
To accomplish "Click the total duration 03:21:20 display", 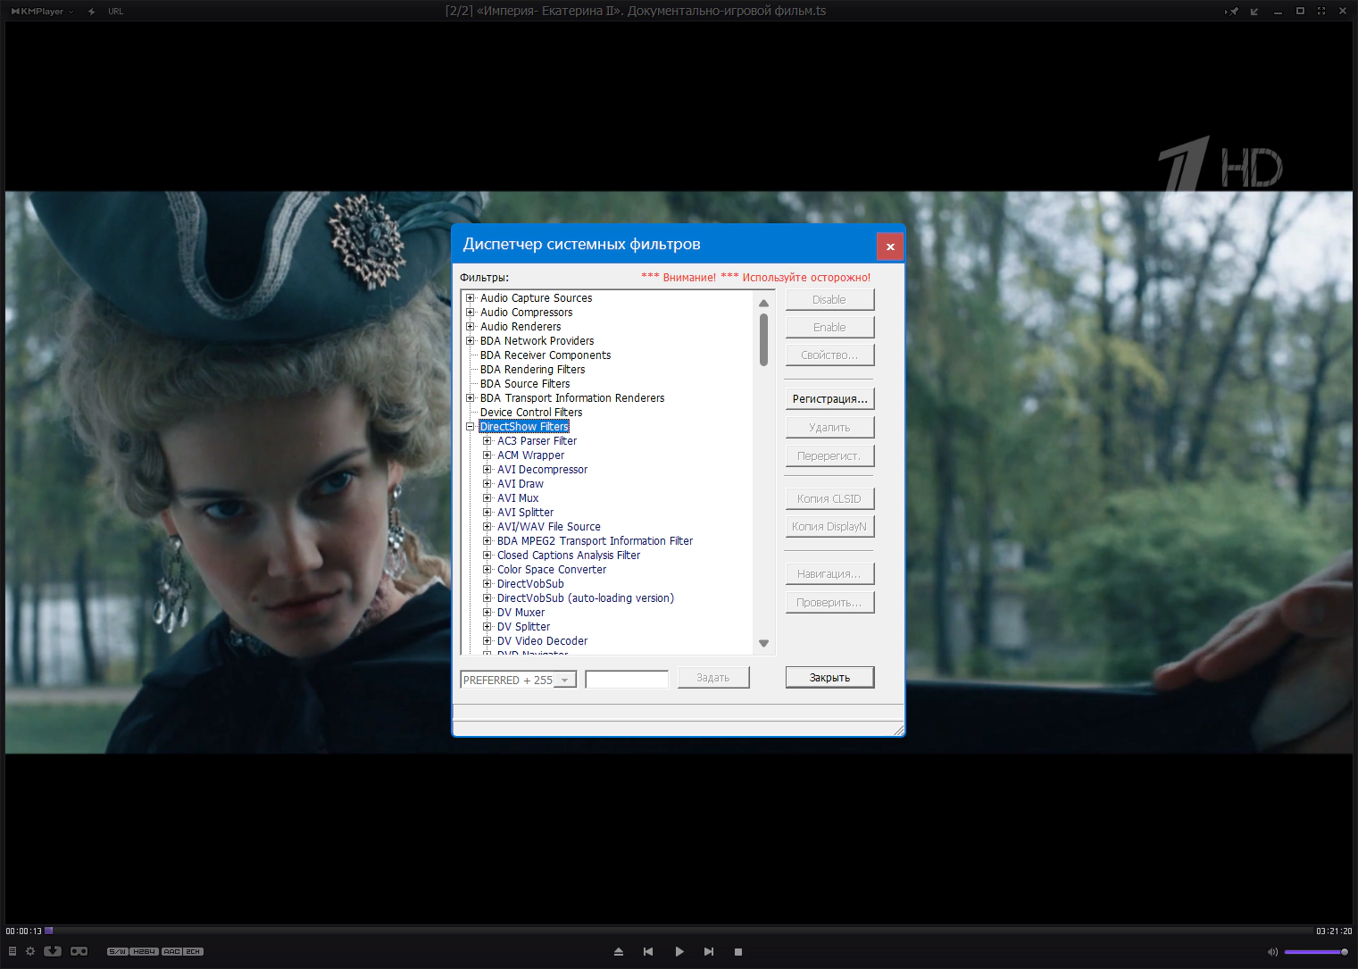I will pos(1334,931).
